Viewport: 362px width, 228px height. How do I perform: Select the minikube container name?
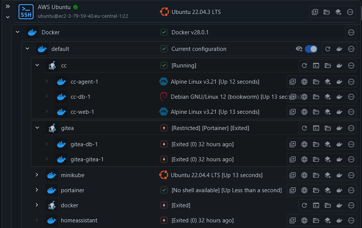[x=73, y=175]
